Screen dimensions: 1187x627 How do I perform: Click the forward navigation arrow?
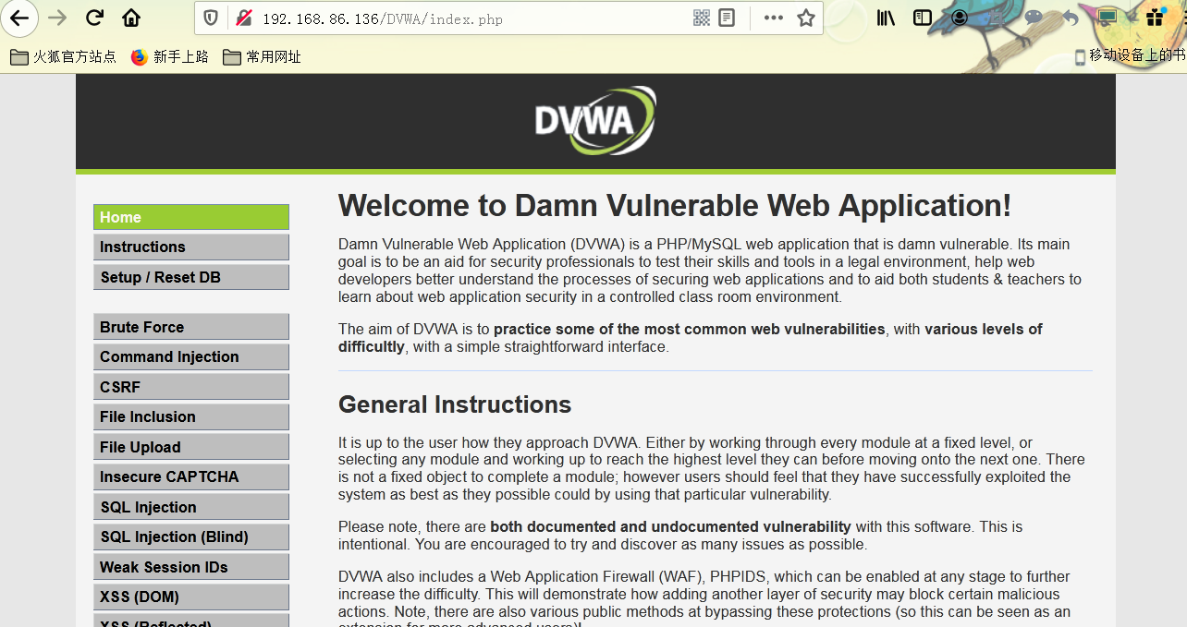pyautogui.click(x=57, y=18)
